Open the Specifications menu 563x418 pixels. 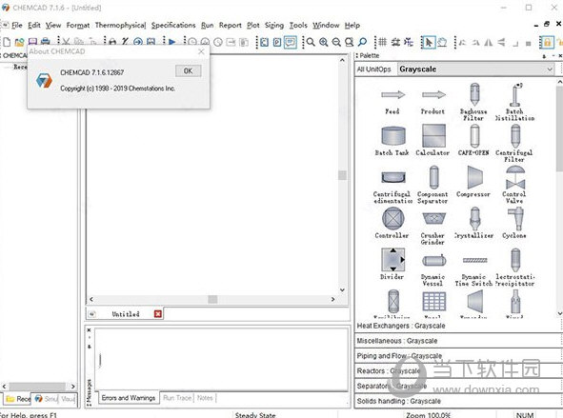tap(173, 25)
